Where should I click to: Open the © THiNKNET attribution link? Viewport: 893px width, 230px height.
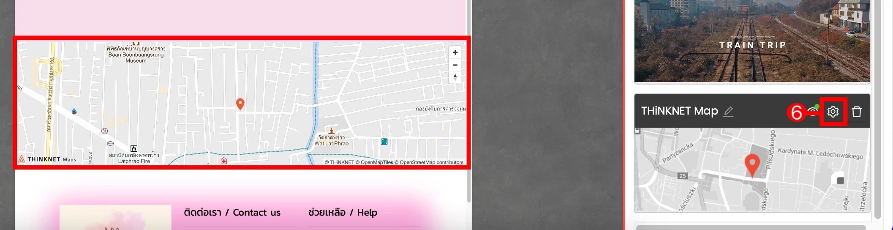339,162
